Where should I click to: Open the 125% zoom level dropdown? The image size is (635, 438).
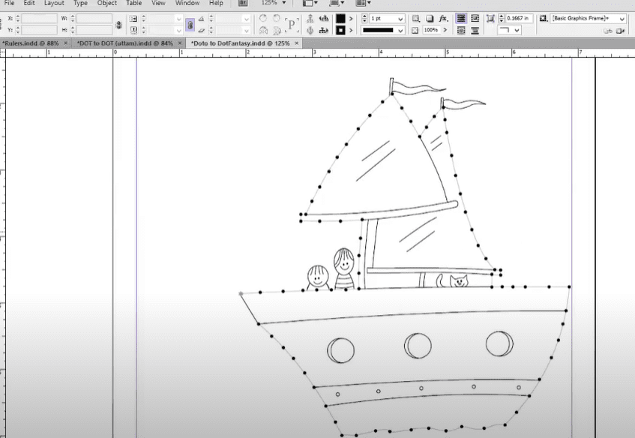pos(284,3)
